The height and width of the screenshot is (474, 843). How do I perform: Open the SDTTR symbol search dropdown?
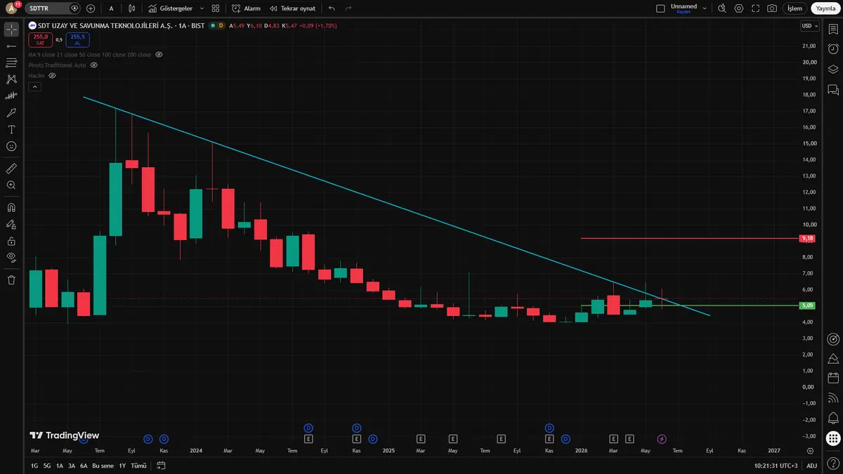(x=53, y=8)
